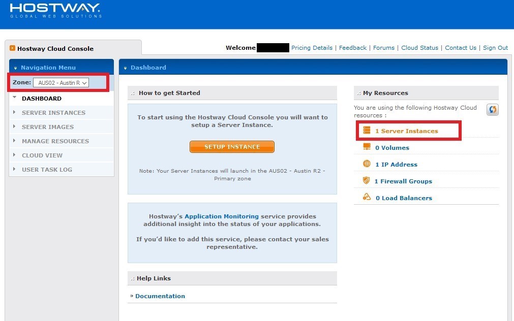Image resolution: width=514 pixels, height=321 pixels.
Task: Click the Server Instances stack icon
Action: point(367,131)
